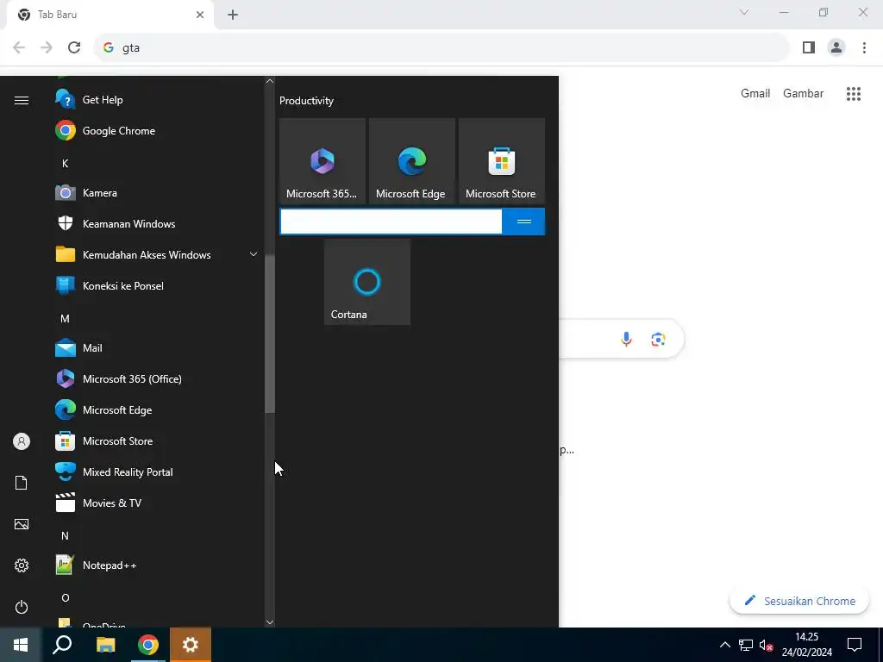Image resolution: width=883 pixels, height=662 pixels.
Task: Click the Microsoft Edge pinned tile
Action: tap(412, 161)
